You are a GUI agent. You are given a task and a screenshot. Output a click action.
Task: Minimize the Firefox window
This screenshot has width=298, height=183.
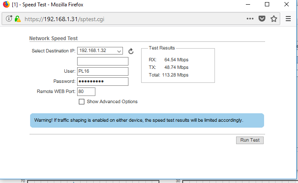[248, 4]
